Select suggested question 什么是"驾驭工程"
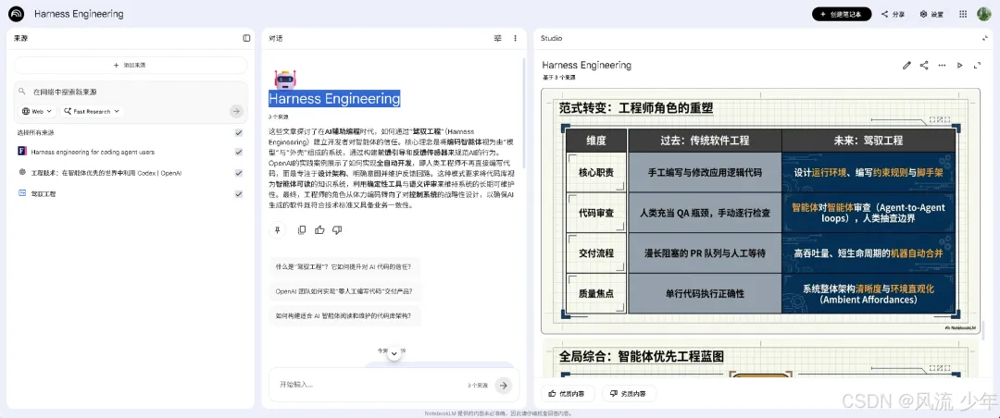 click(x=344, y=266)
